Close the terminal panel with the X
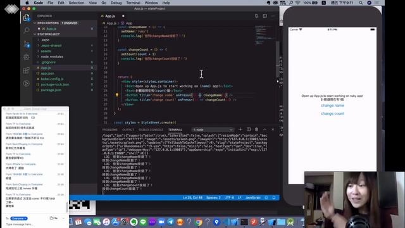This screenshot has width=405, height=228. pyautogui.click(x=273, y=129)
